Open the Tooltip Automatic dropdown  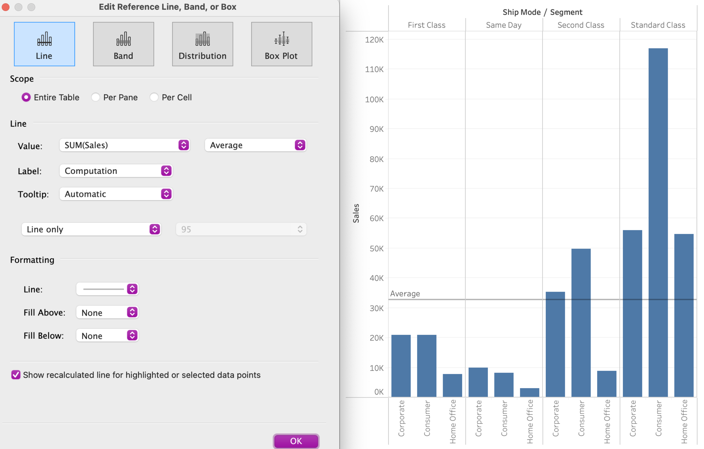(x=116, y=194)
